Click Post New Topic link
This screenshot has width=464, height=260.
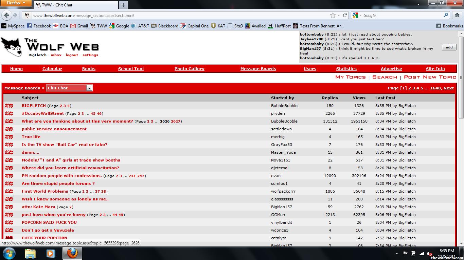(x=430, y=77)
